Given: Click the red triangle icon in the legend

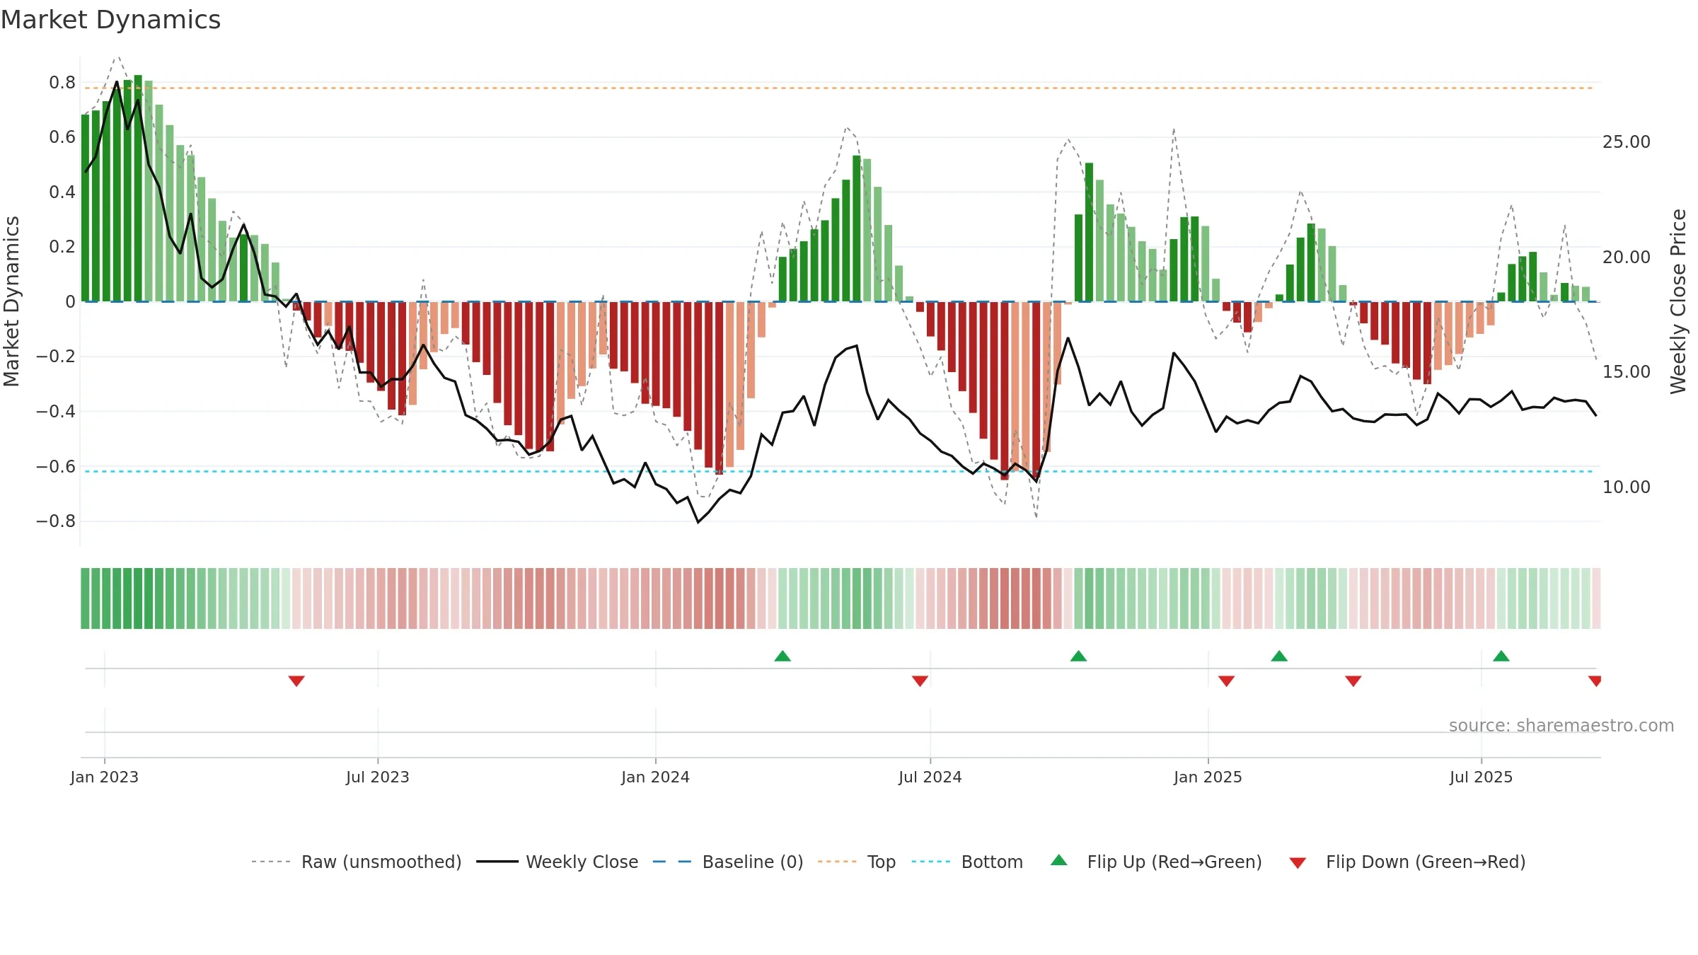Looking at the screenshot, I should 1298,863.
